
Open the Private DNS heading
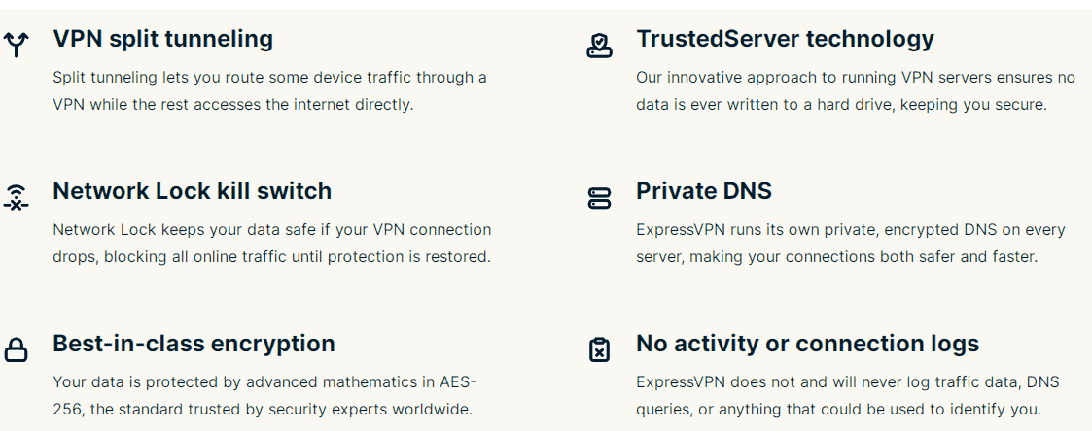pos(703,191)
